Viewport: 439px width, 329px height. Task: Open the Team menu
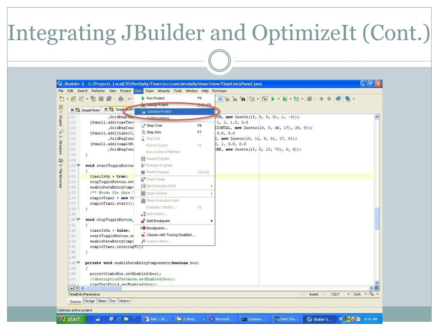149,91
